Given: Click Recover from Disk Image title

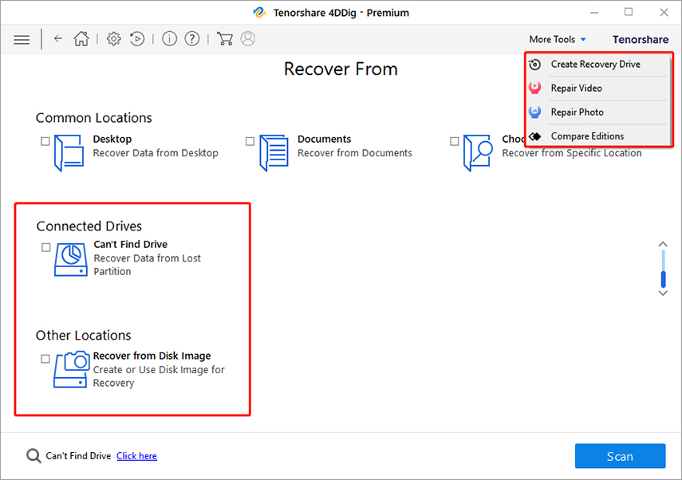Looking at the screenshot, I should (x=152, y=356).
